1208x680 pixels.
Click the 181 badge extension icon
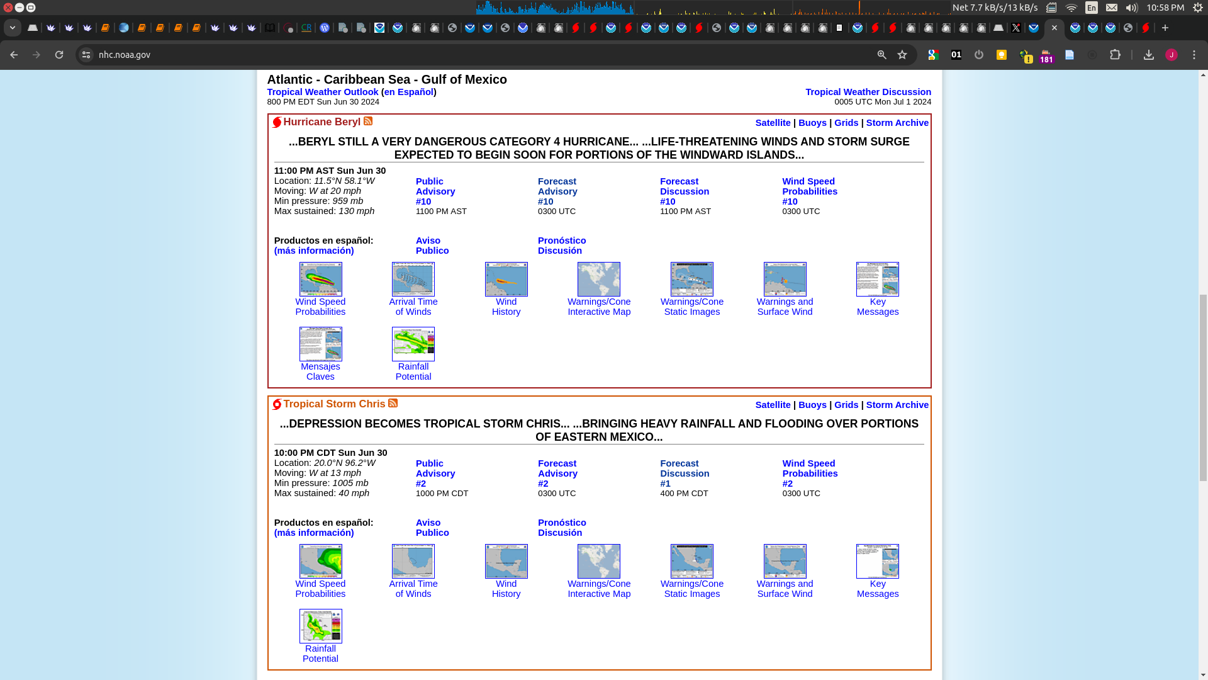(x=1046, y=56)
